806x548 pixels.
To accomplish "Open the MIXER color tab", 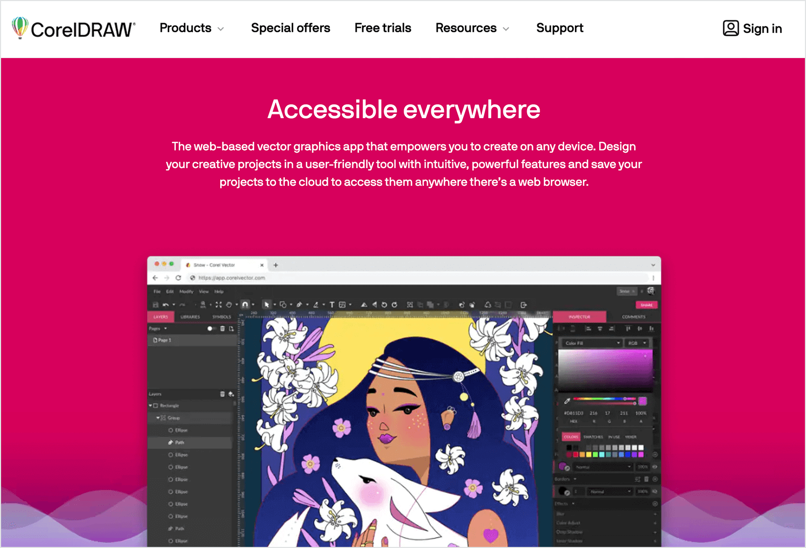I will point(630,437).
